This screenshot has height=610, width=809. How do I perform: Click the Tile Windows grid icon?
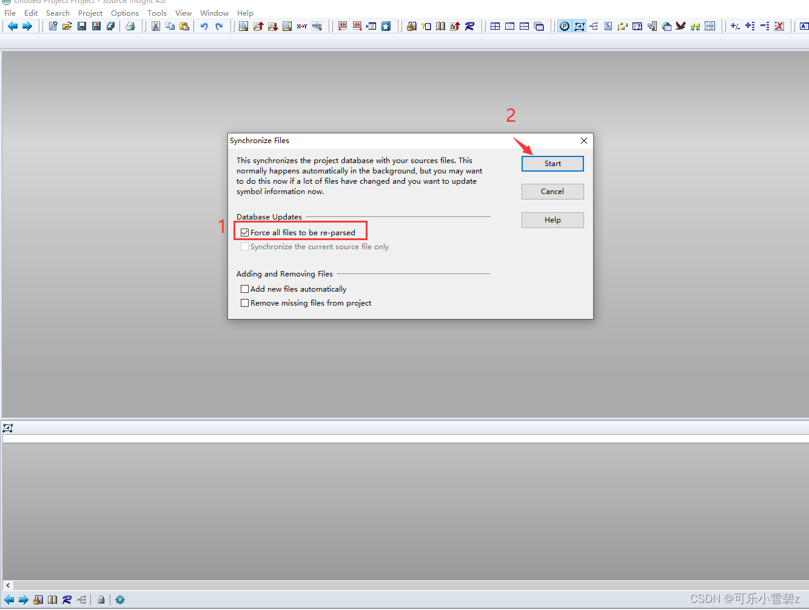coord(495,26)
